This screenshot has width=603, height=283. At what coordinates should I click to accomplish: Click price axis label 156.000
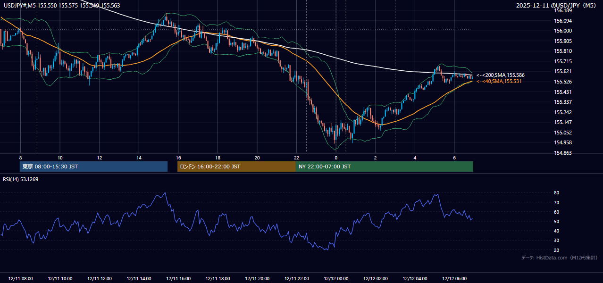coord(563,31)
